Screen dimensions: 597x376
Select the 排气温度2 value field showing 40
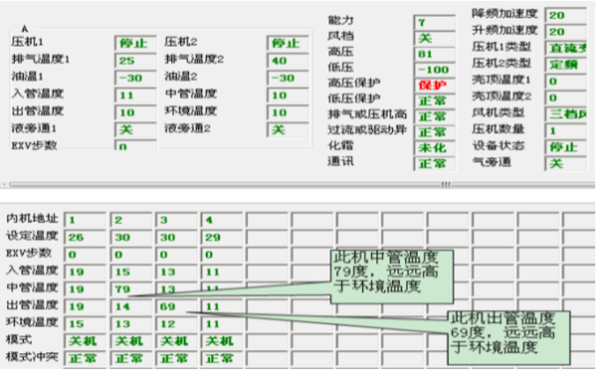[x=288, y=60]
